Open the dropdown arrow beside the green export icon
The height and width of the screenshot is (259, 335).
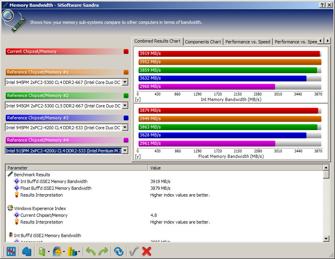(x=49, y=252)
